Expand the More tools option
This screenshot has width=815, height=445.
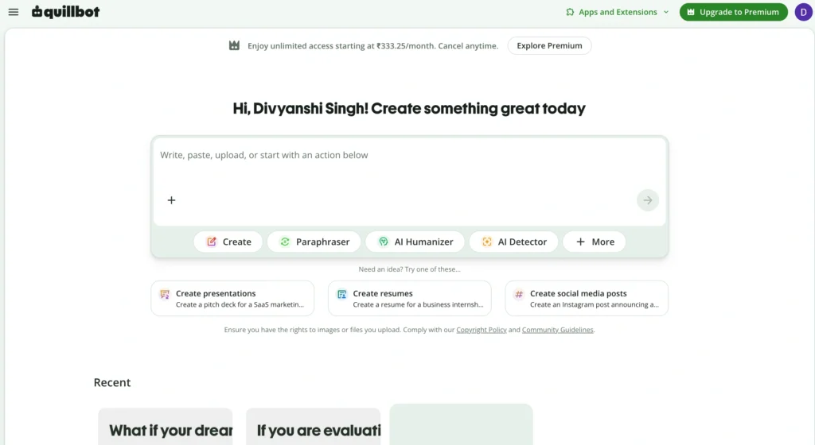595,242
